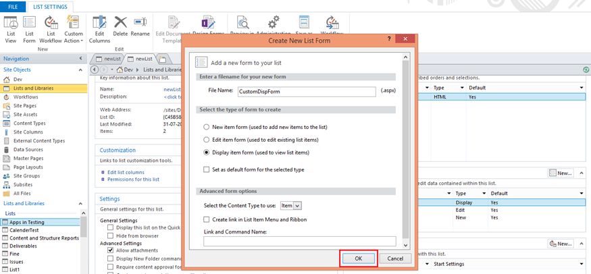Open Subsites in navigation
591x274 pixels.
tap(23, 184)
